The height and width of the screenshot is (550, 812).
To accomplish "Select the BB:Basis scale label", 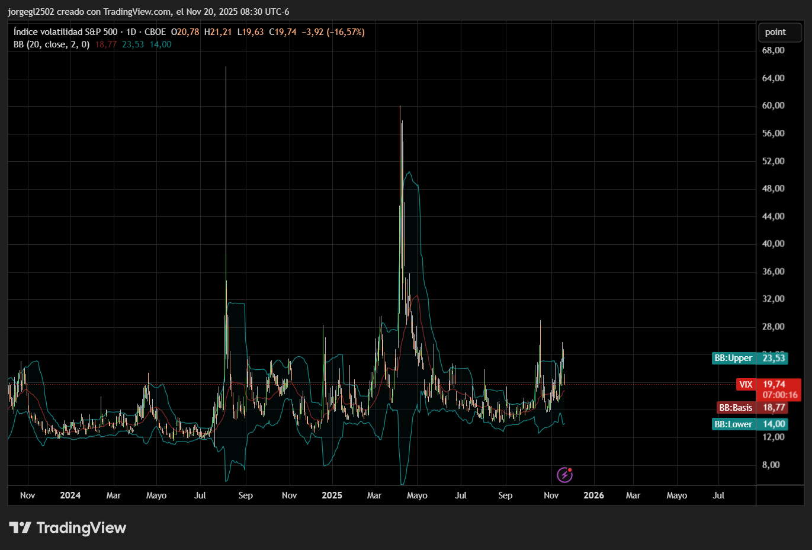I will click(x=736, y=408).
